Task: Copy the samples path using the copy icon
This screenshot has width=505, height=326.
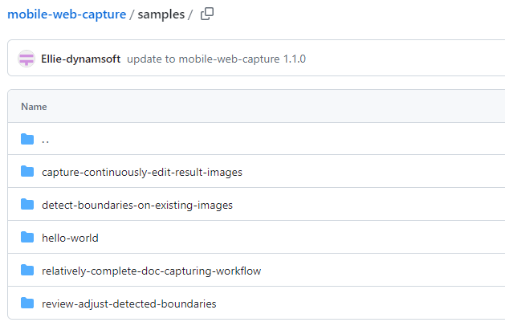Action: pos(207,14)
